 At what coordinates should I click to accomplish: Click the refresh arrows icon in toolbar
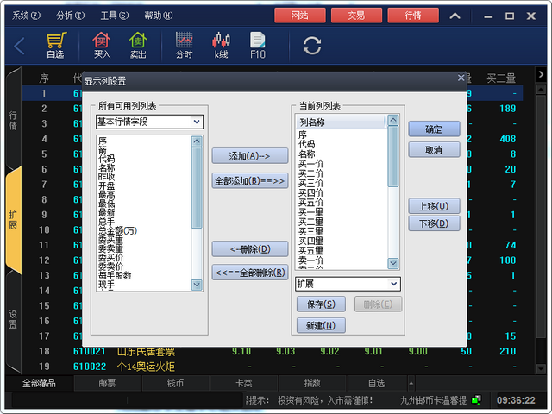[x=311, y=46]
